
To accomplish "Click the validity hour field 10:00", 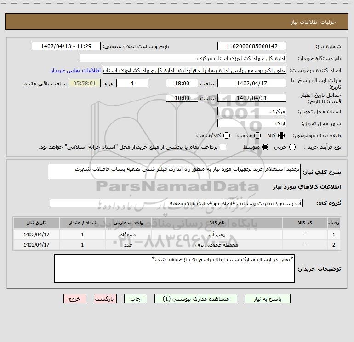I will point(182,98).
